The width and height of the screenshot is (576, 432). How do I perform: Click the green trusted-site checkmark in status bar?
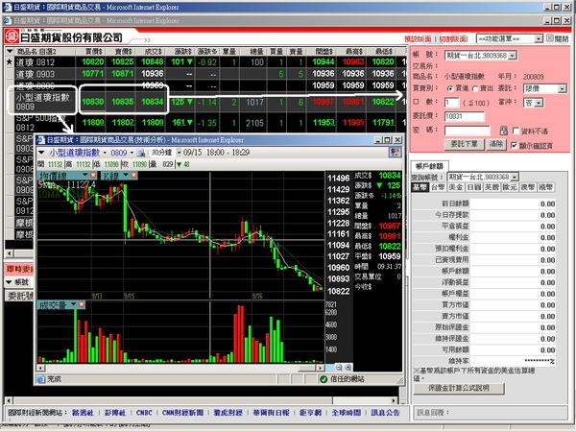[x=324, y=379]
